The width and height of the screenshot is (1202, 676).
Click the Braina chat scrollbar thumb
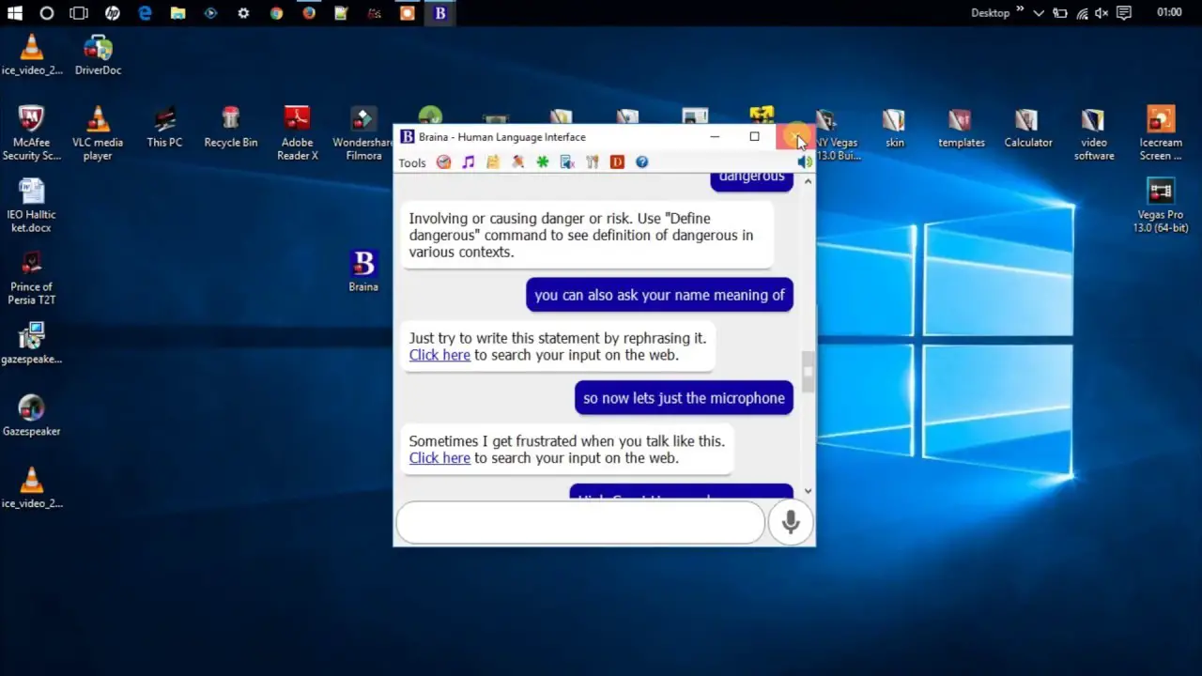pos(809,371)
